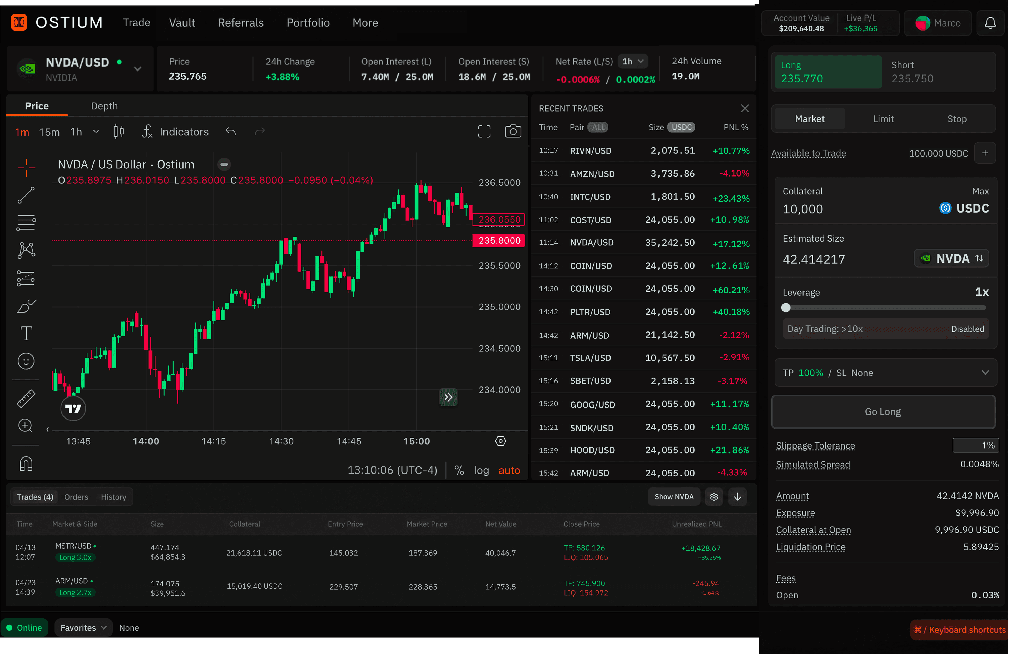Open the emoji sticker tool
This screenshot has height=654, width=1011.
pos(26,361)
